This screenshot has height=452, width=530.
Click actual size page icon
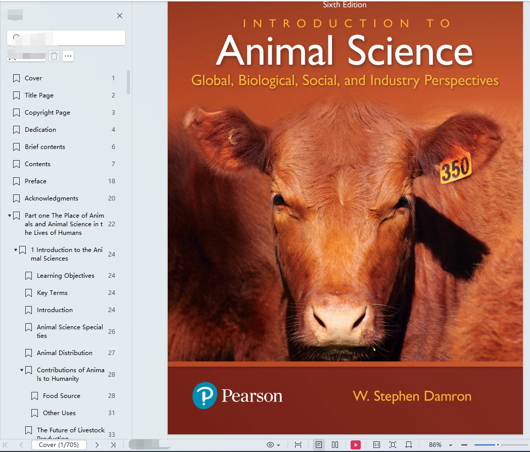[x=376, y=445]
